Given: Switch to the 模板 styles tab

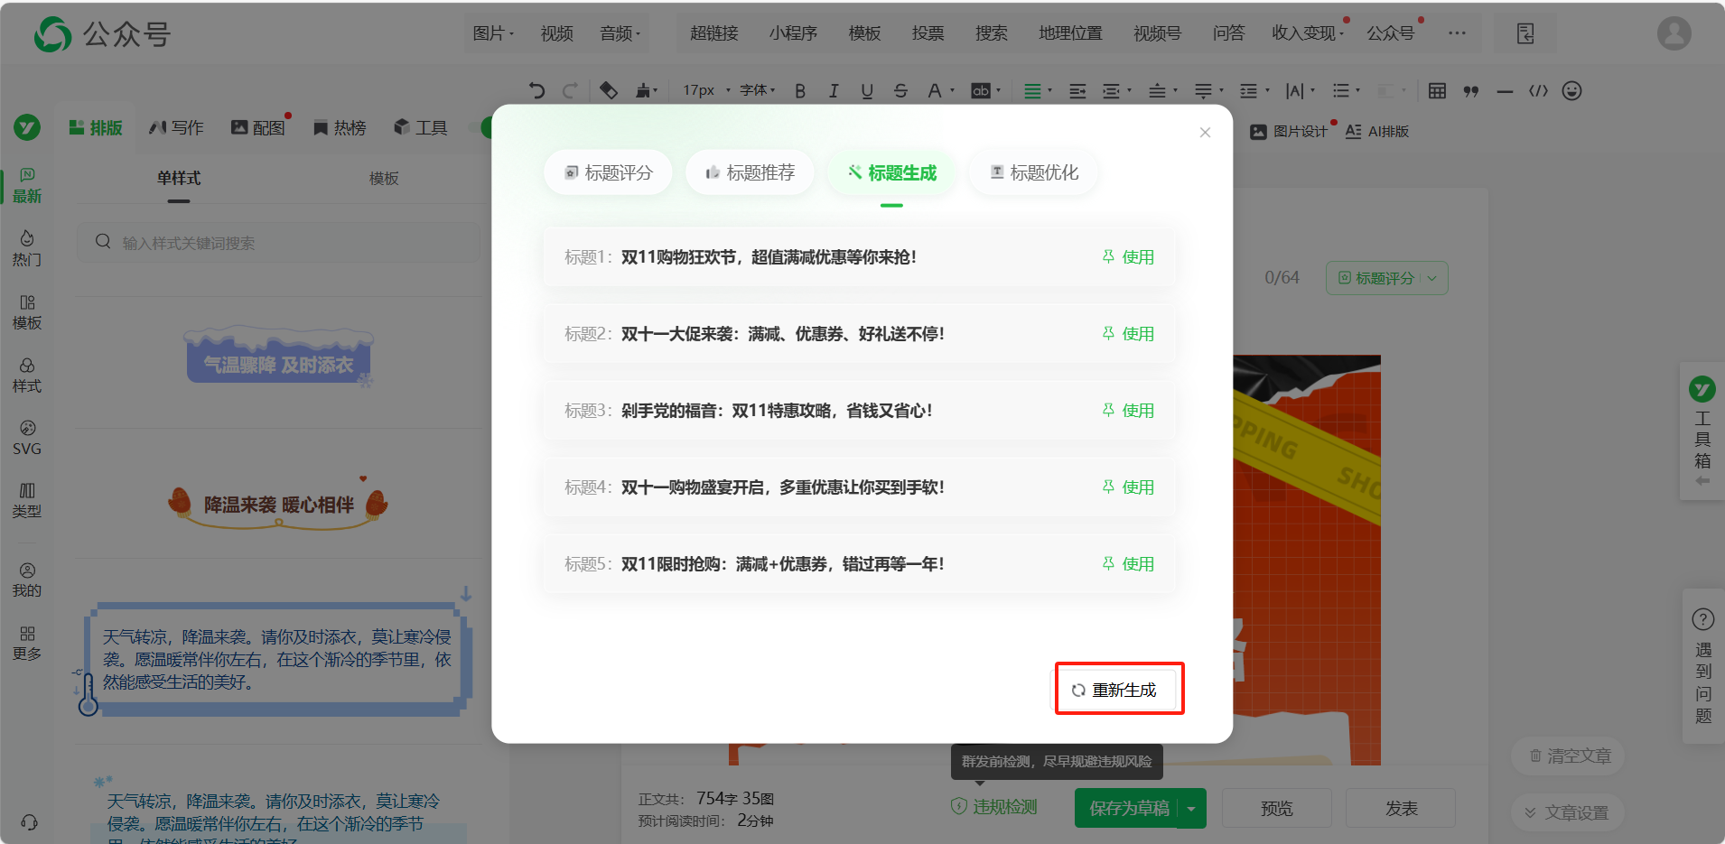Looking at the screenshot, I should 384,179.
